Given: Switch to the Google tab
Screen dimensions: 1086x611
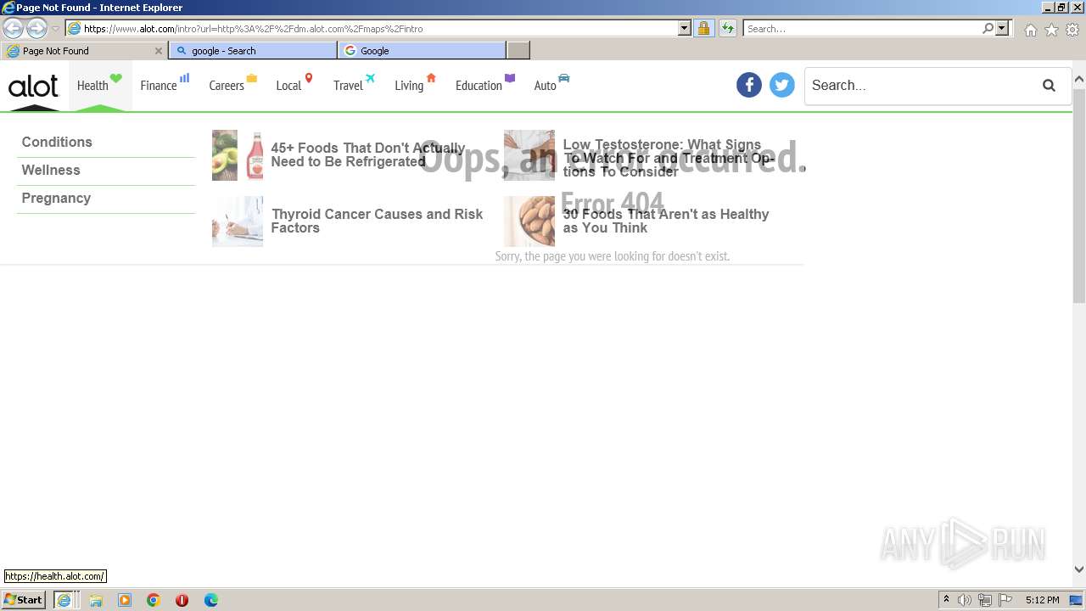Looking at the screenshot, I should click(422, 51).
